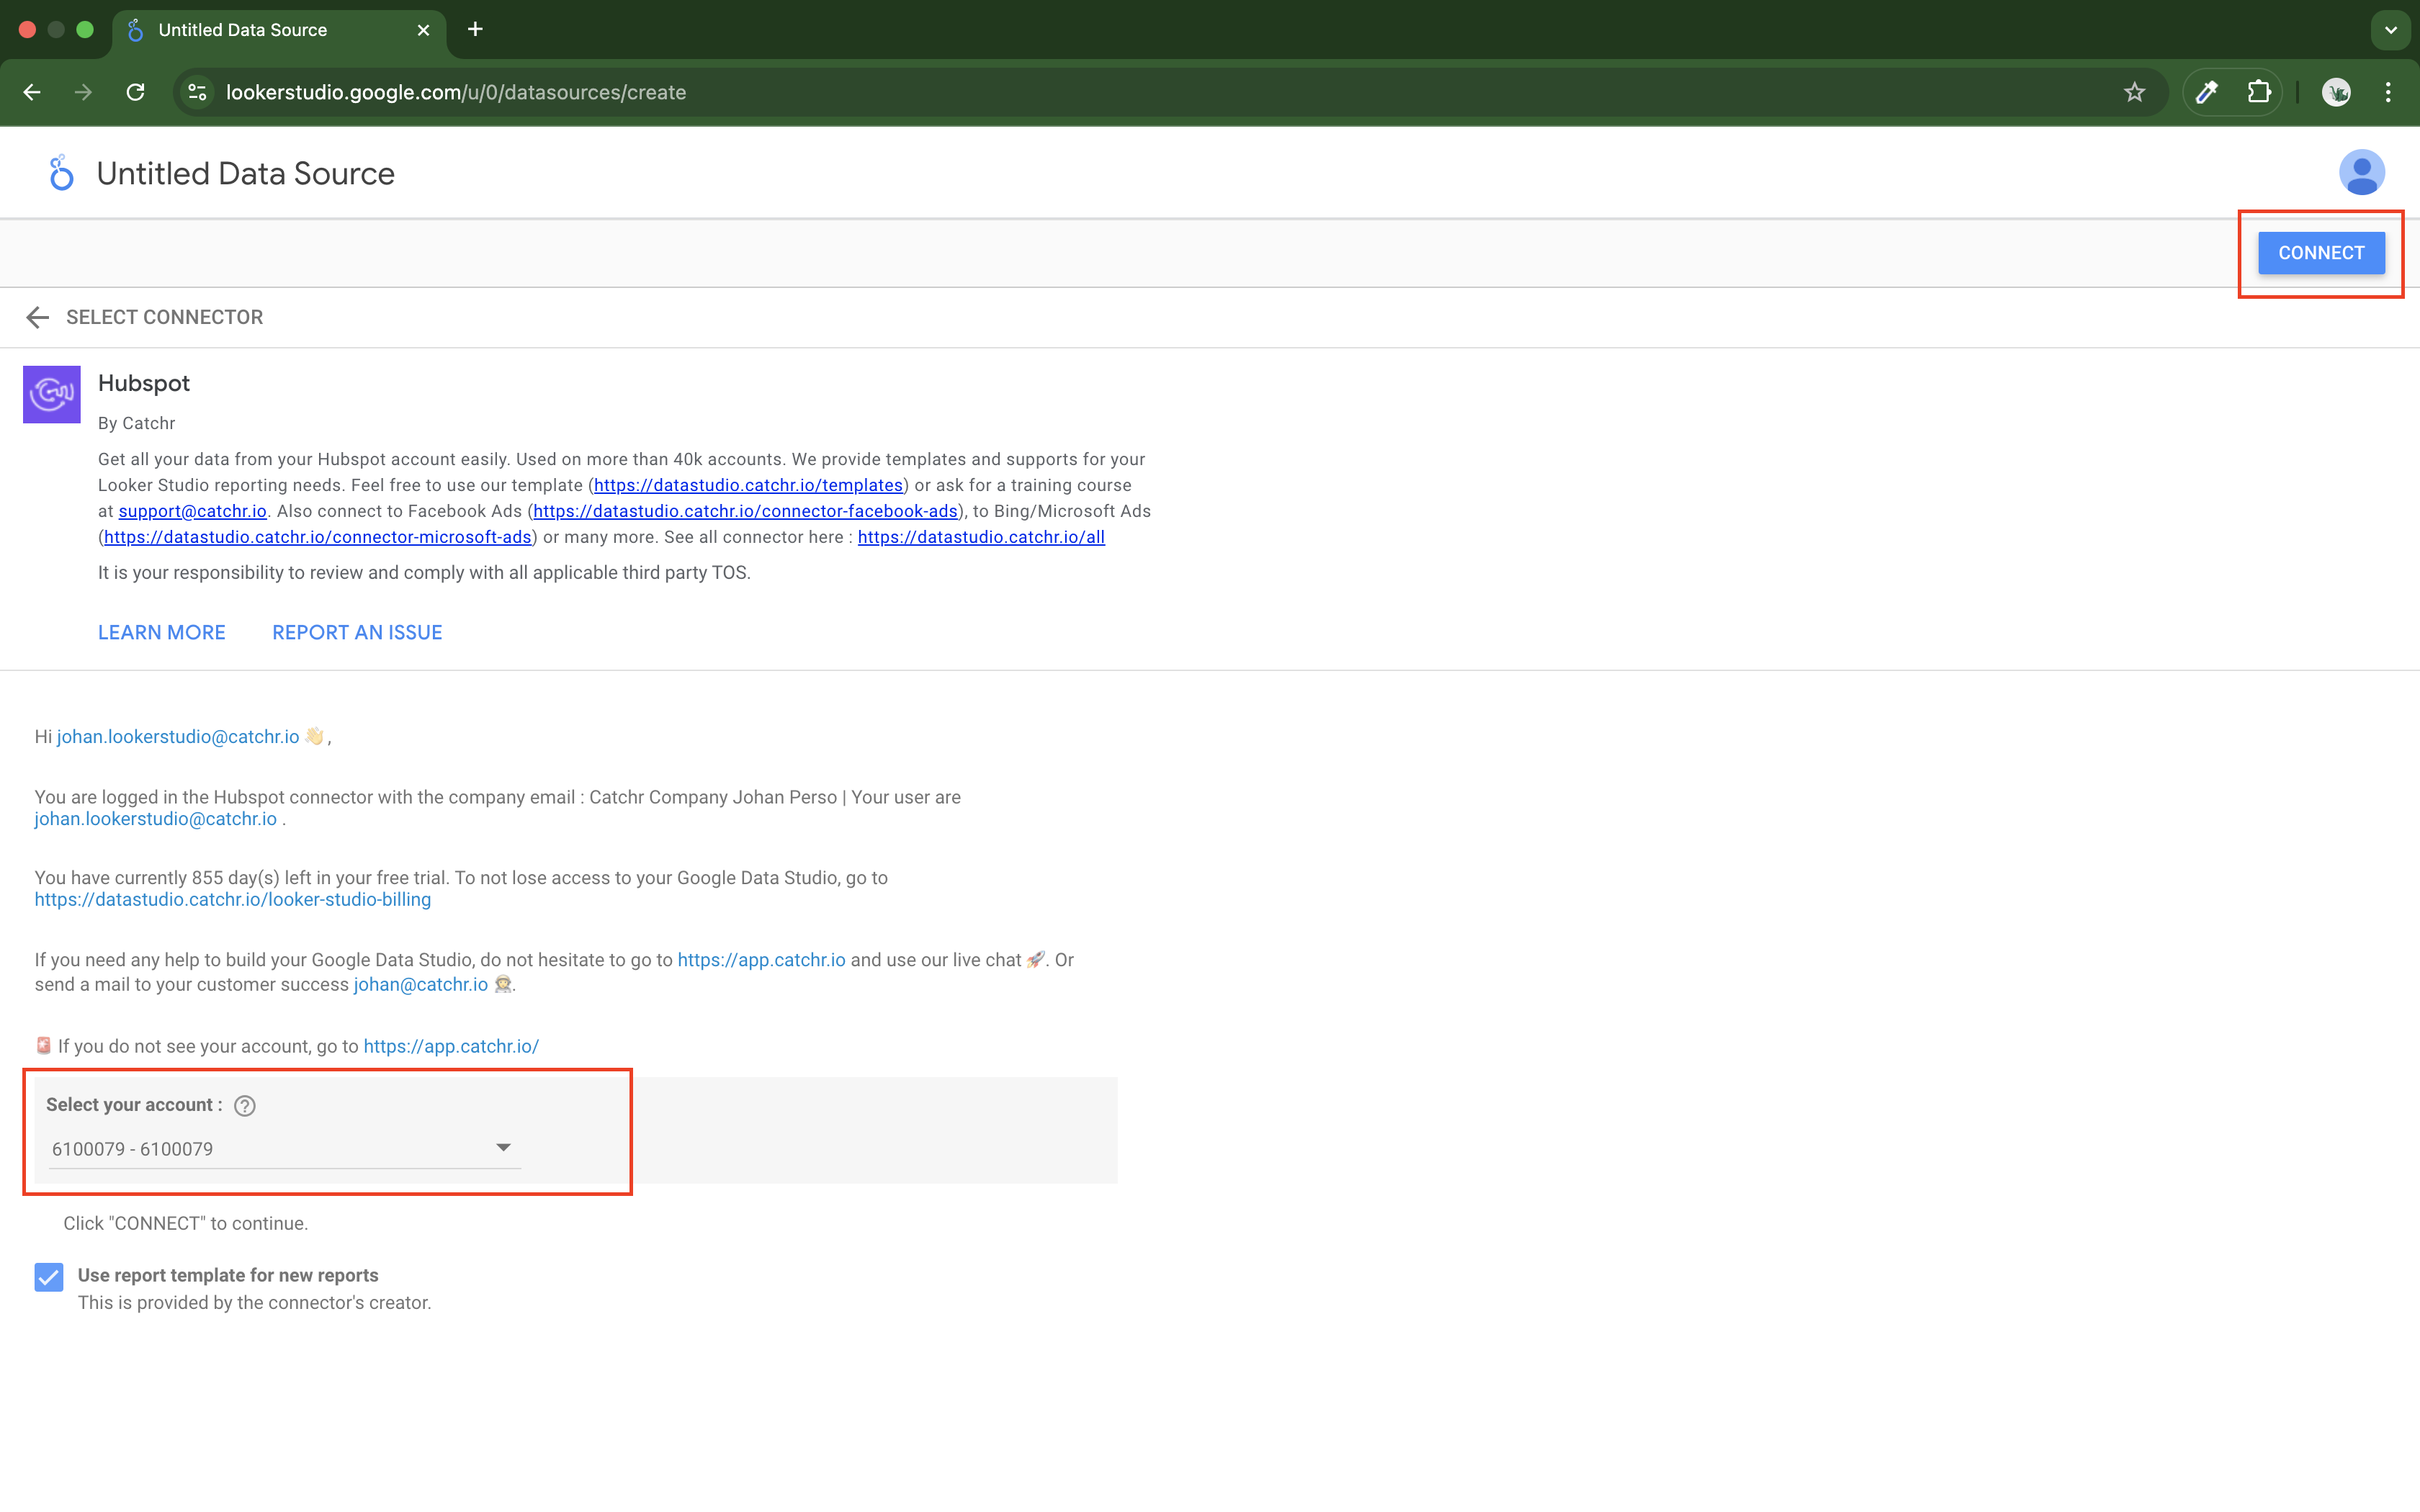Open the looker-studio-billing link
2420x1512 pixels.
[x=233, y=899]
